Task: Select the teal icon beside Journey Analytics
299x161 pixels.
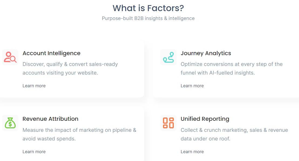Action: click(168, 57)
